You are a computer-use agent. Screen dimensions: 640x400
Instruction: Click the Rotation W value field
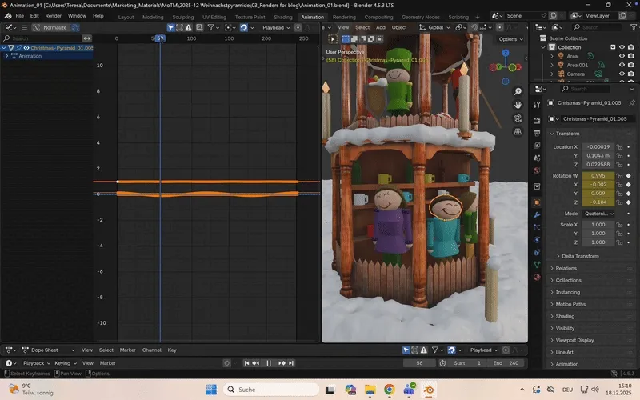[598, 174]
